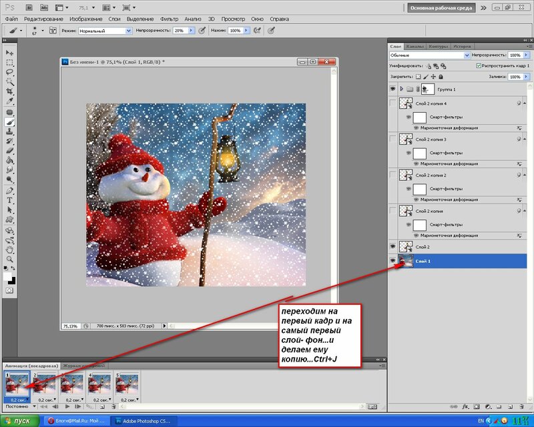The height and width of the screenshot is (427, 534).
Task: Select the Pen tool
Action: click(9, 191)
